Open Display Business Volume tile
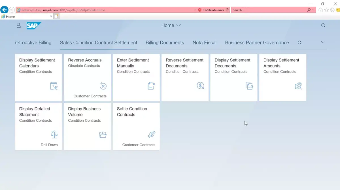This screenshot has height=190, width=340. point(87,126)
